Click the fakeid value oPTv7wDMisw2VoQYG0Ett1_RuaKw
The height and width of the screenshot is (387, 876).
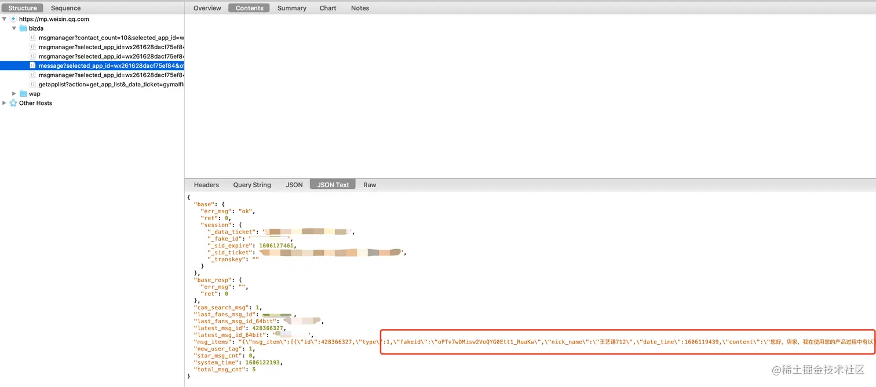point(487,342)
